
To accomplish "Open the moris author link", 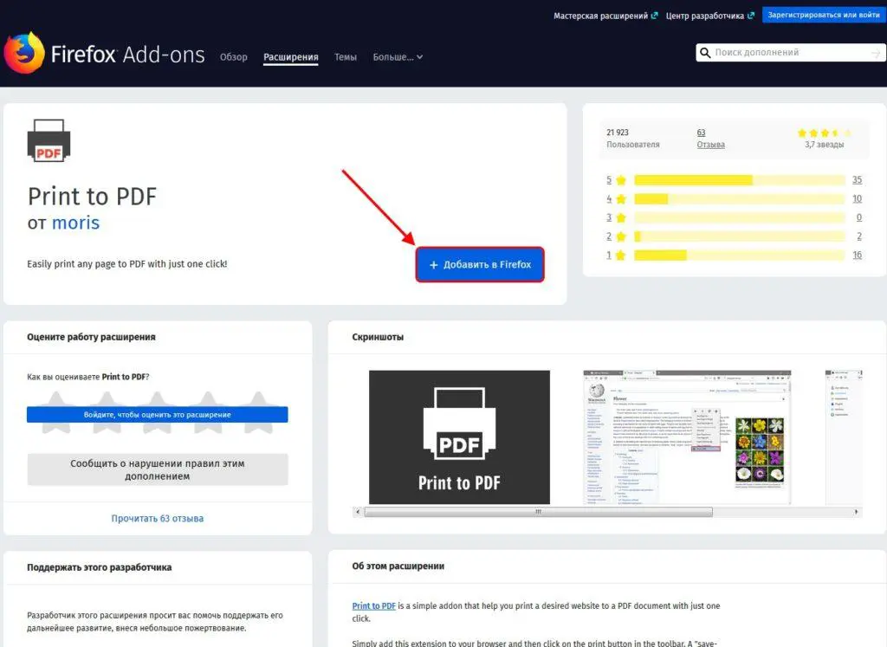I will 75,223.
